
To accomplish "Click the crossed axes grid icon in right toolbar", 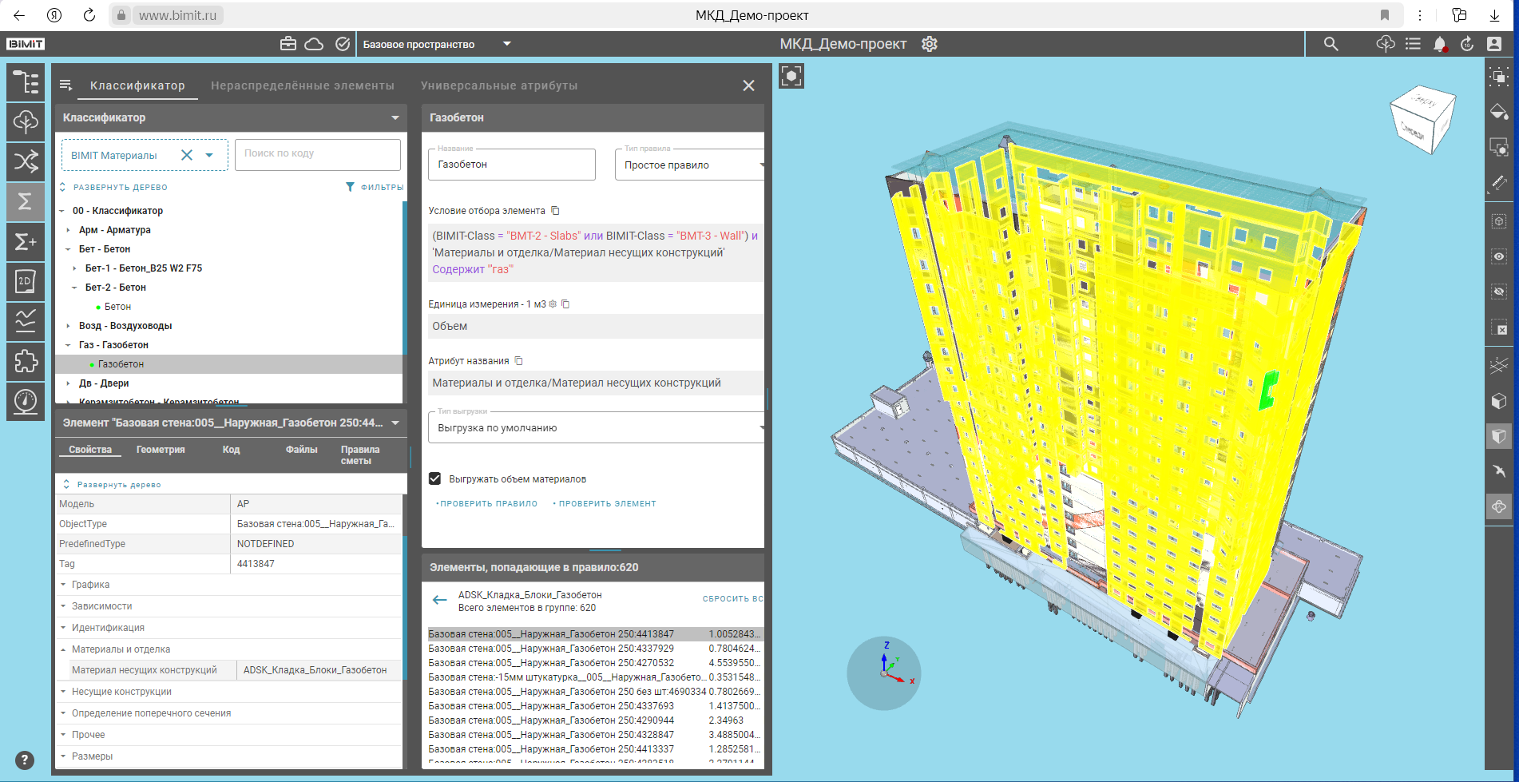I will pos(1499,366).
